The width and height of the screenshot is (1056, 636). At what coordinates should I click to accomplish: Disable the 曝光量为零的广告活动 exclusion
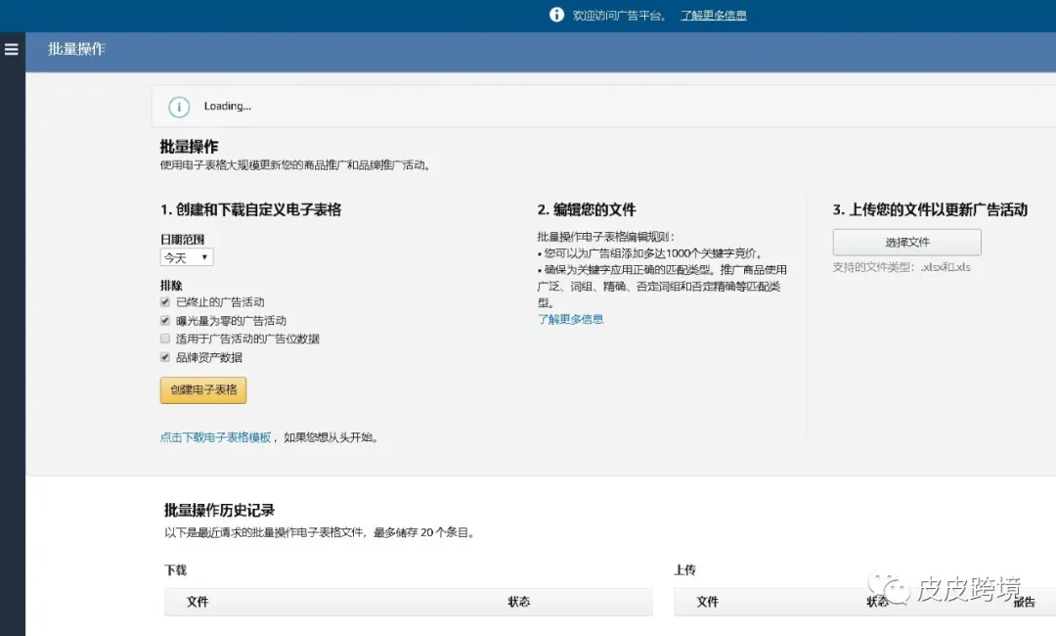(164, 320)
